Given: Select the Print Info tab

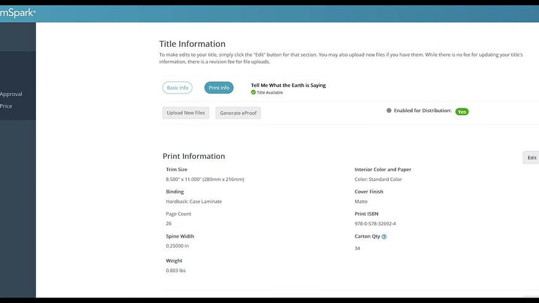Looking at the screenshot, I should (219, 87).
